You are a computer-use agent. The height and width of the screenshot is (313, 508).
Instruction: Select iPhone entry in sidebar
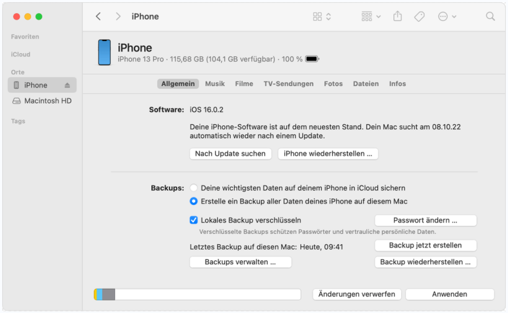pyautogui.click(x=36, y=86)
